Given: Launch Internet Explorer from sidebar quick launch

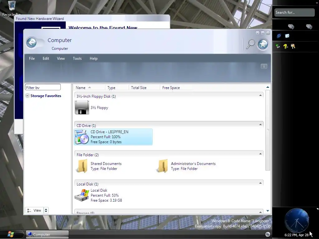Looking at the screenshot, I should click(x=279, y=36).
